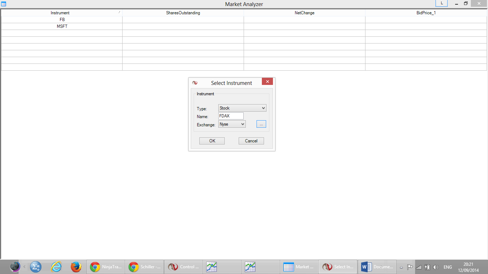488x274 pixels.
Task: Click the L button in title bar
Action: [x=442, y=3]
